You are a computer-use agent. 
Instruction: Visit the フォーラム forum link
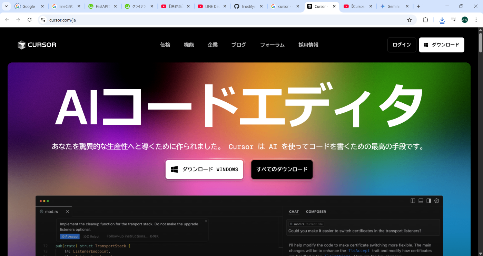[272, 45]
